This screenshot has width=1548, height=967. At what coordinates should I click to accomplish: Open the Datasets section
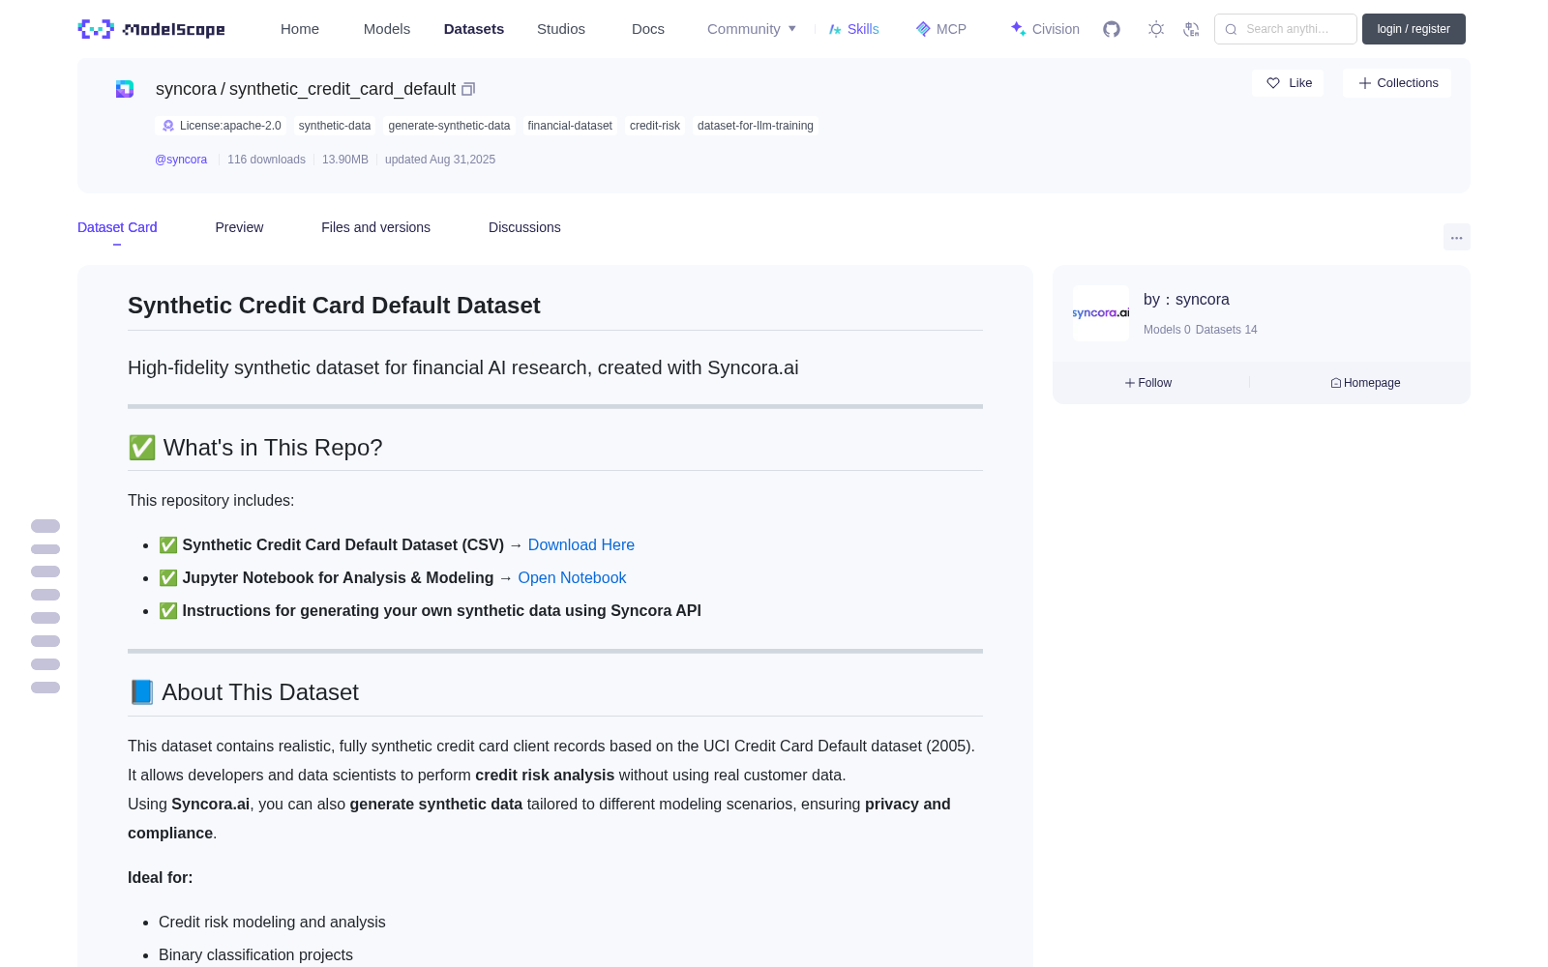click(x=474, y=29)
